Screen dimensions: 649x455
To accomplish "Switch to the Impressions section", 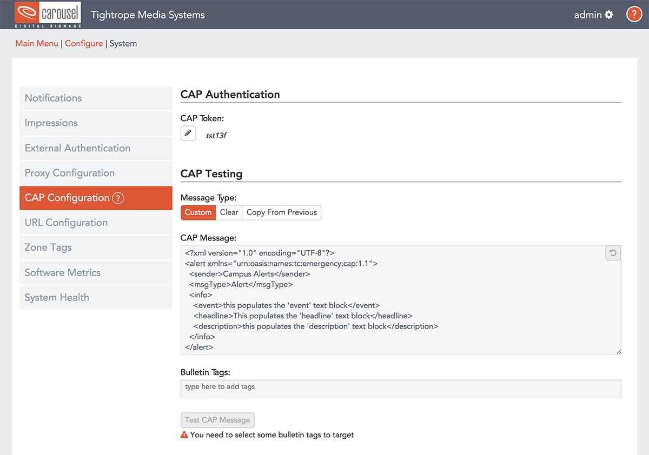I will (51, 123).
